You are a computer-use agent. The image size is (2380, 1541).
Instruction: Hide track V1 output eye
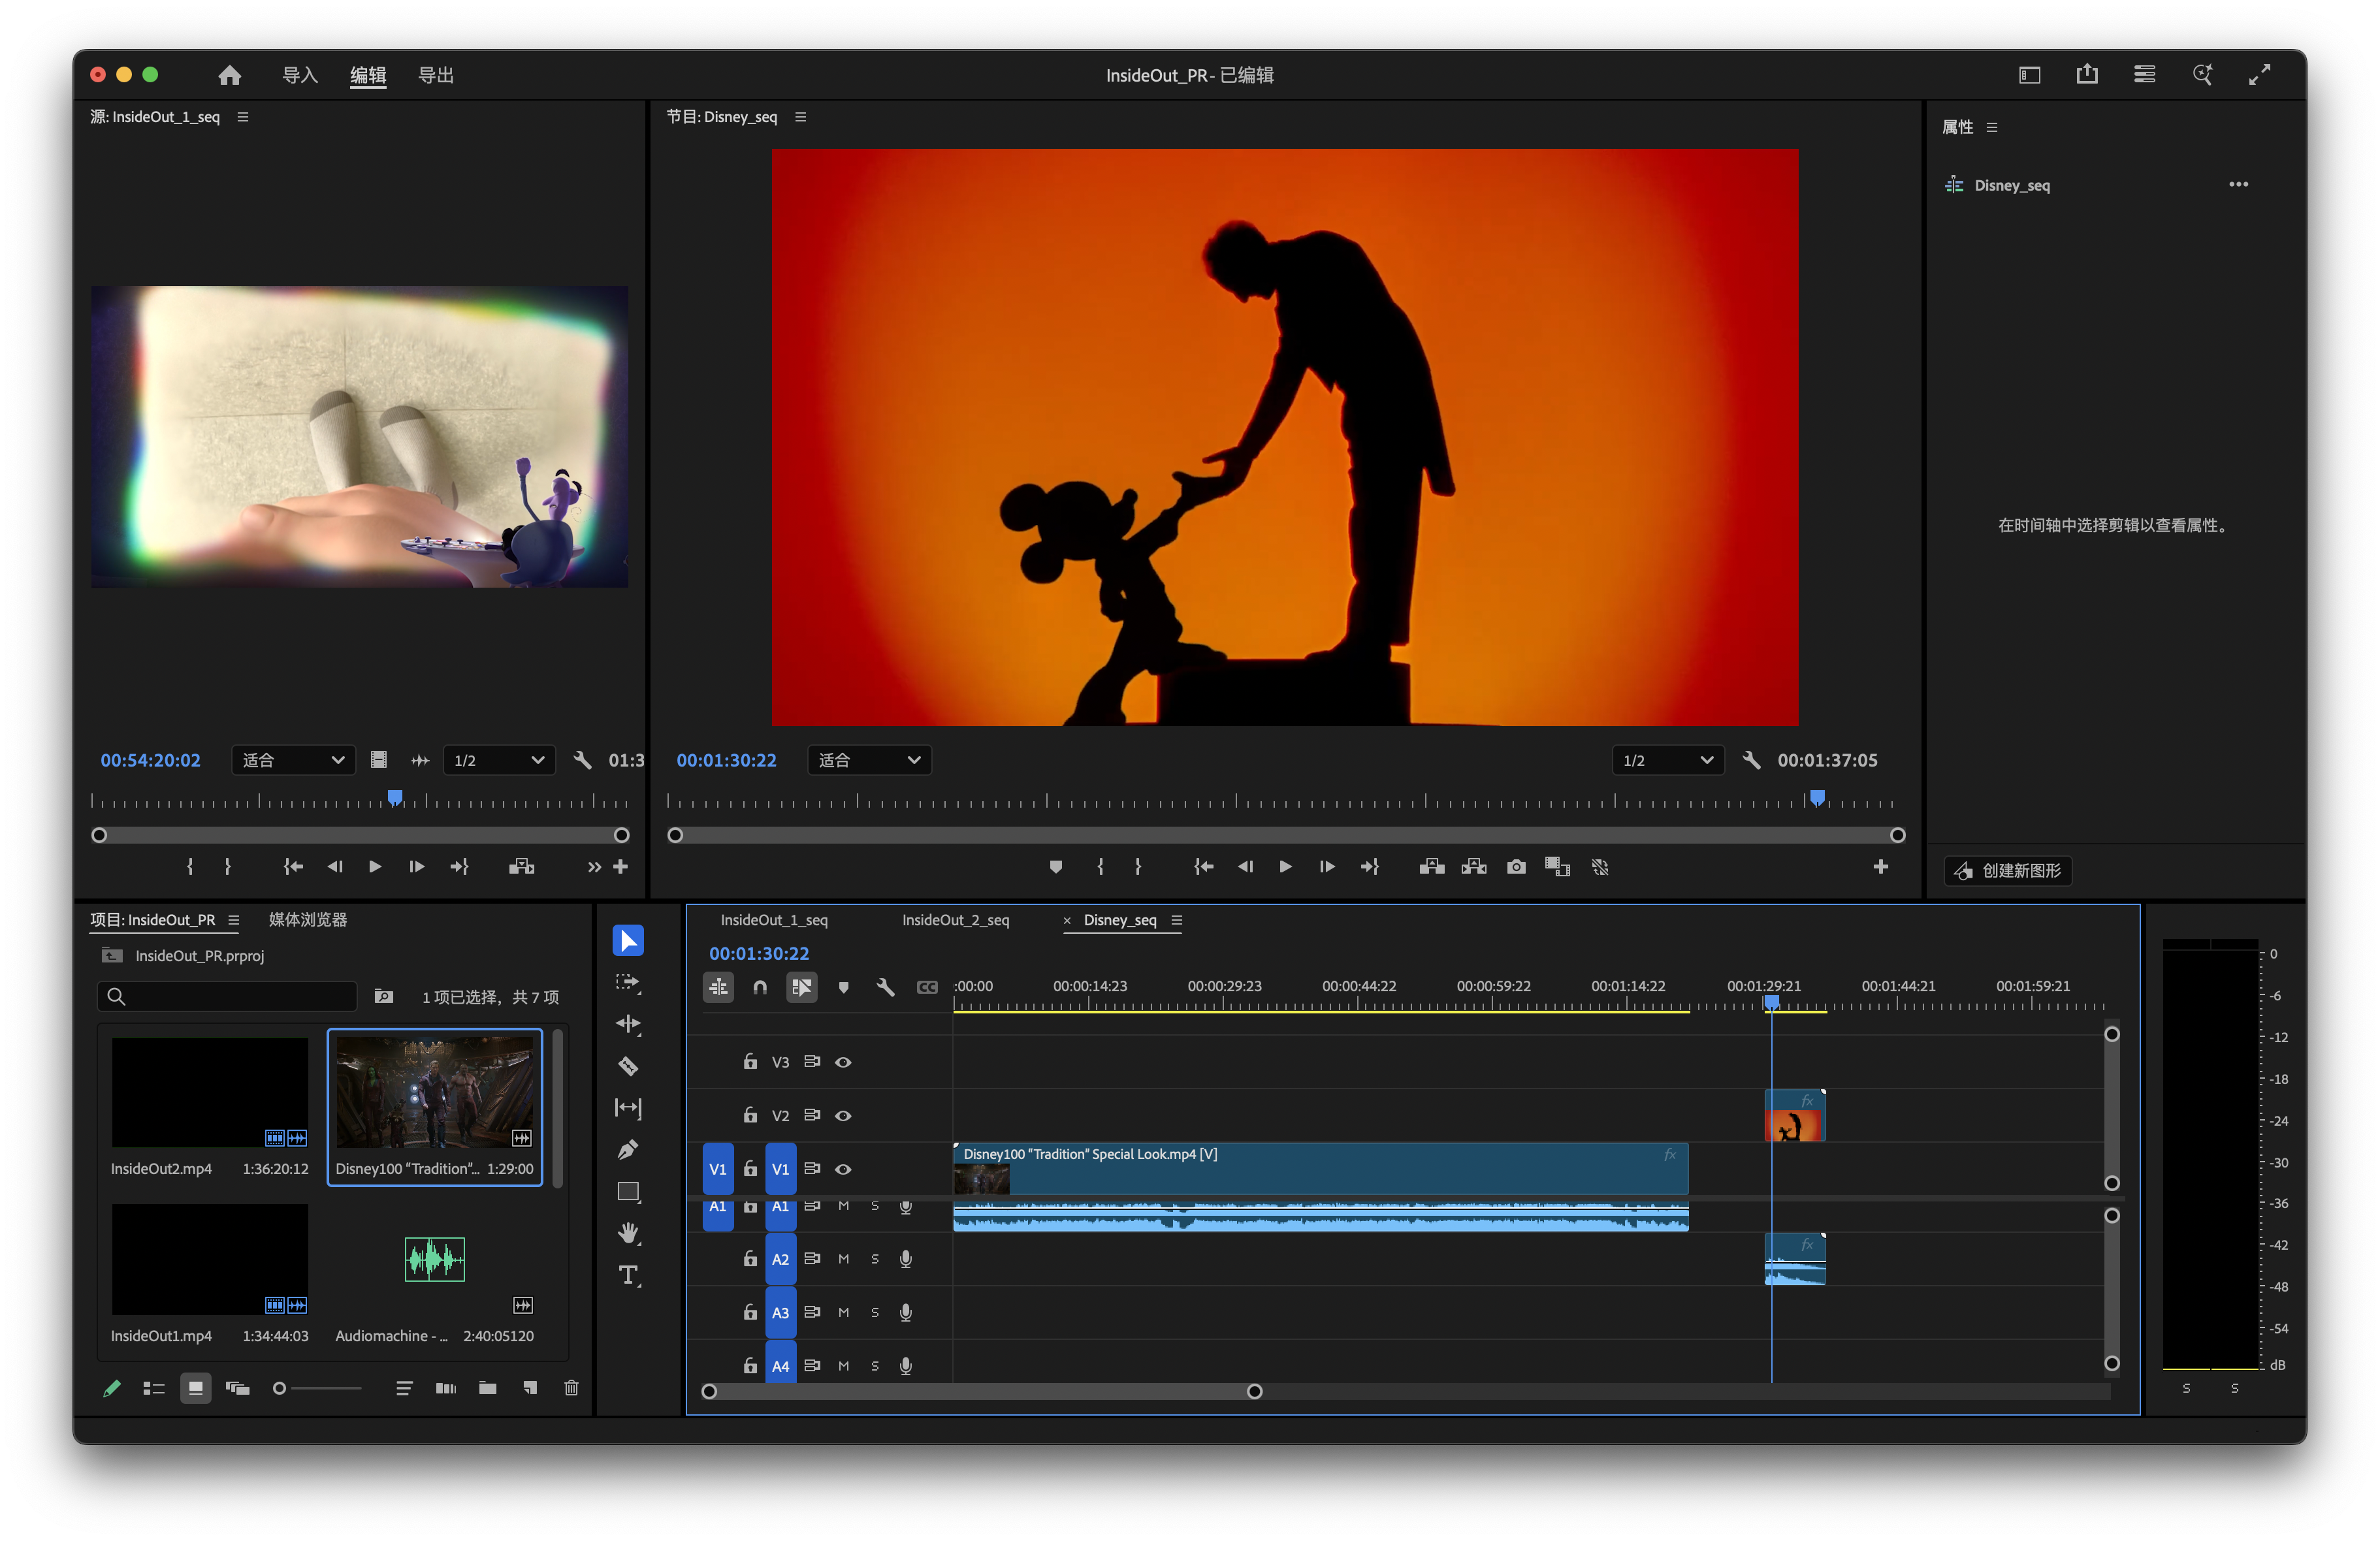843,1169
